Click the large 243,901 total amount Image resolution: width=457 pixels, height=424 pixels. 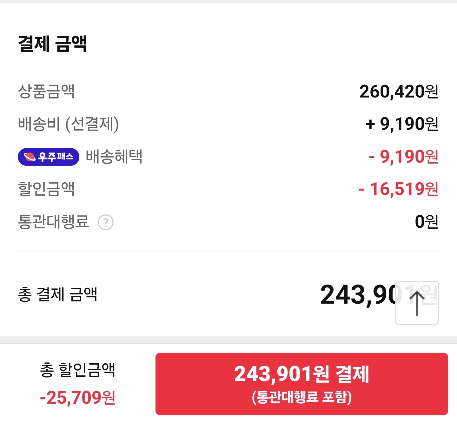359,295
